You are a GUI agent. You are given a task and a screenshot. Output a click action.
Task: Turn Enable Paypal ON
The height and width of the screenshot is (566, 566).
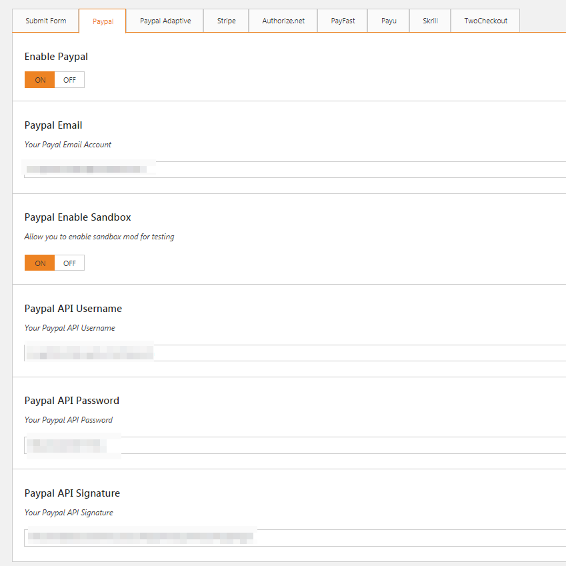tap(40, 80)
